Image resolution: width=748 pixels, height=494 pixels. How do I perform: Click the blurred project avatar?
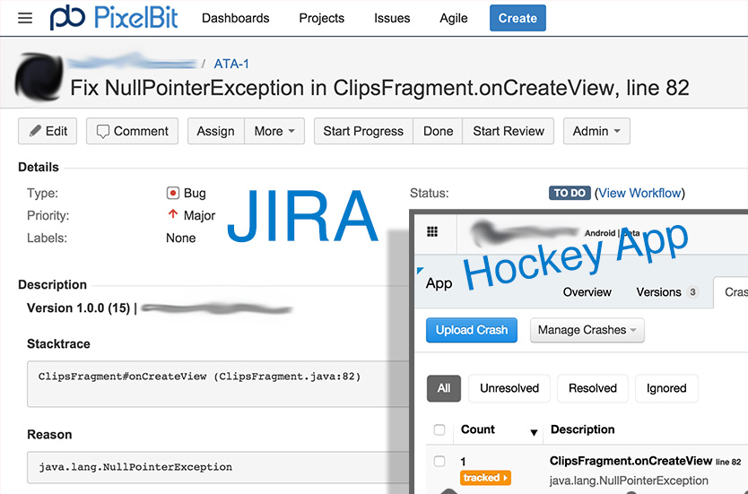pyautogui.click(x=39, y=77)
